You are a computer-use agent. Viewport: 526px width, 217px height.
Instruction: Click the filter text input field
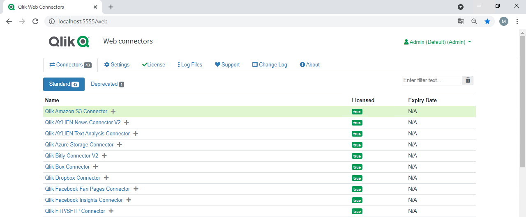(x=432, y=80)
